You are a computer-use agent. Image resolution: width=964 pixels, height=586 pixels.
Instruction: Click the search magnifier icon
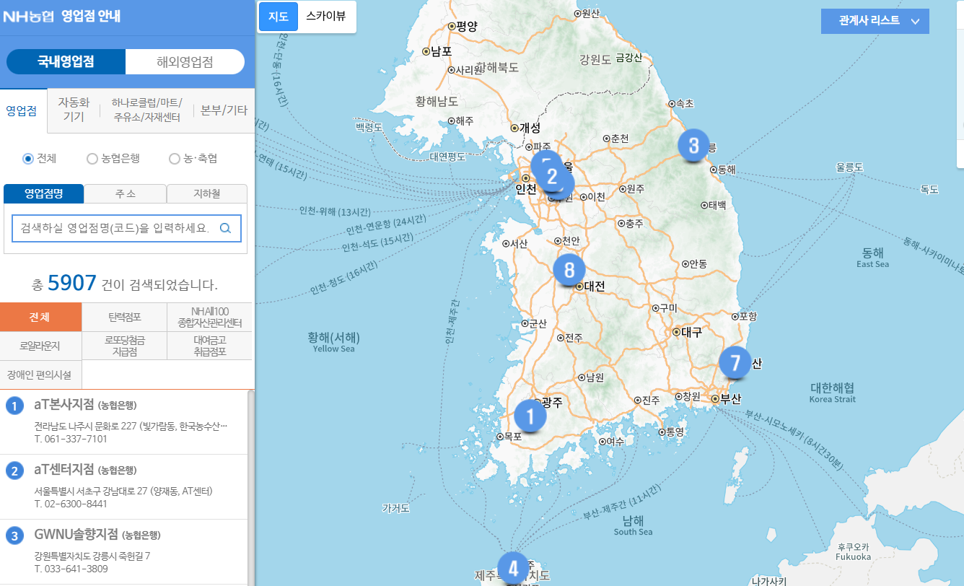(x=225, y=228)
